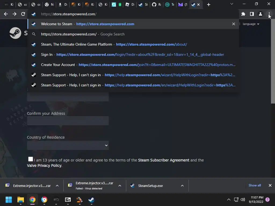Switch to the tab labeled N with Chrome icon
Screen dimensions: 275x206
[49, 5]
